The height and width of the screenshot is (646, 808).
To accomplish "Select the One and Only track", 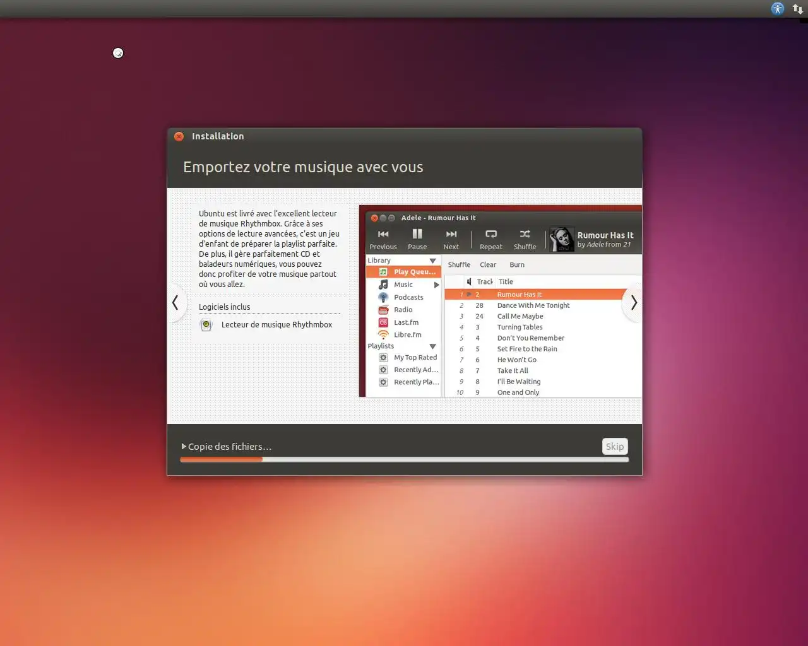I will pos(543,392).
